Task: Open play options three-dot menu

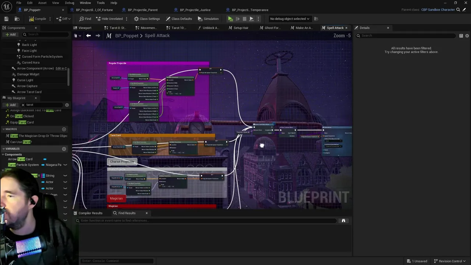Action: pos(258,19)
